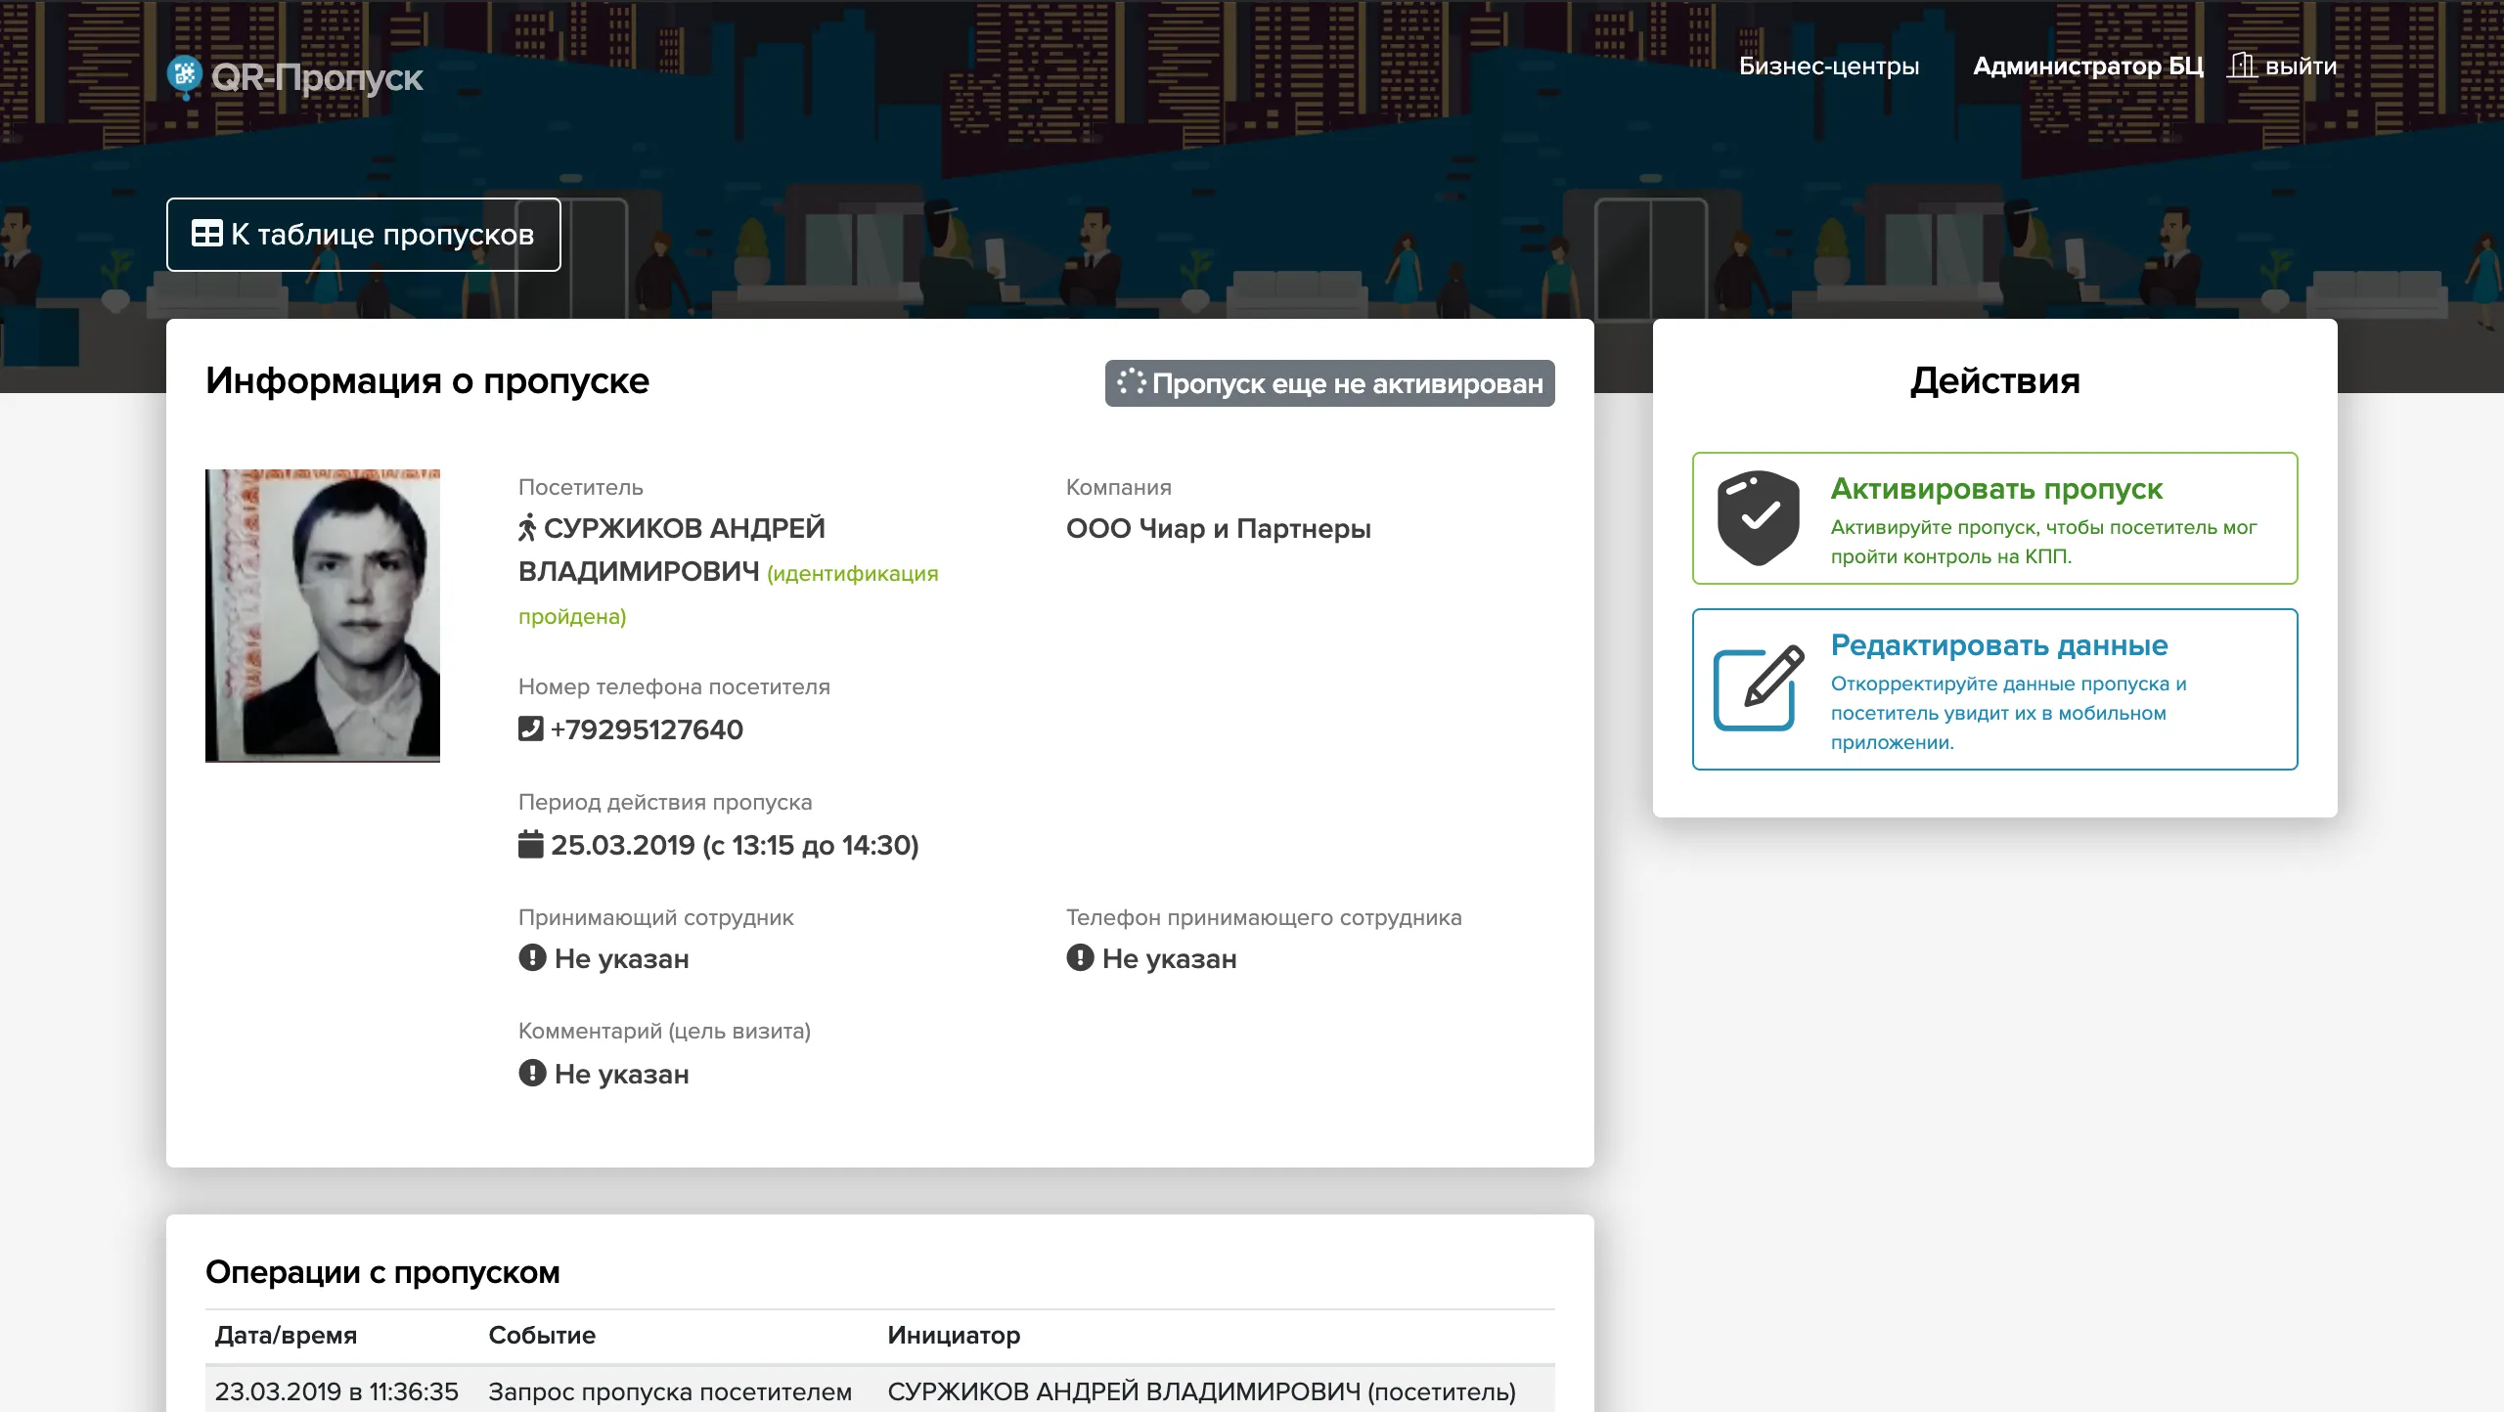Click the spinner icon in the status badge
Image resolution: width=2504 pixels, height=1412 pixels.
click(1134, 382)
